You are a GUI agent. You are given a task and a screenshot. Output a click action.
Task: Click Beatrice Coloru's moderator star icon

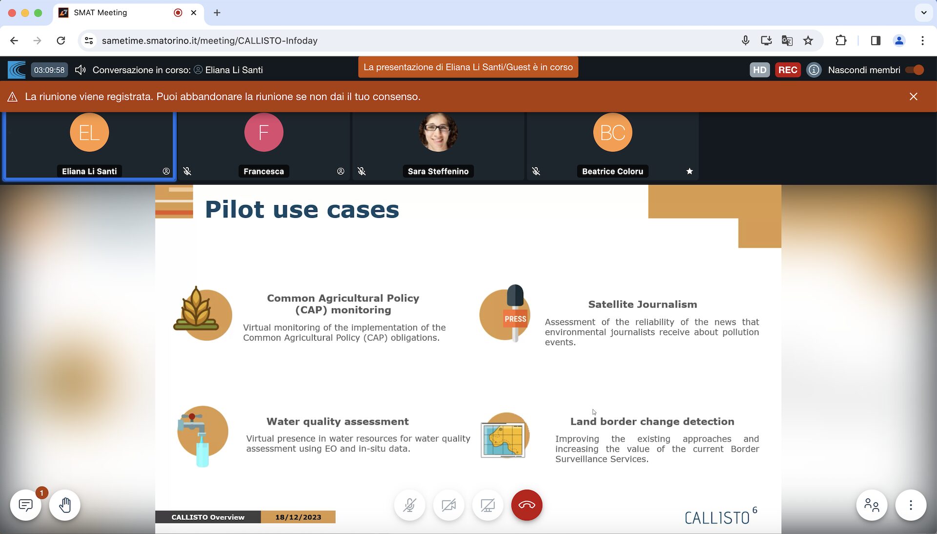pos(689,171)
